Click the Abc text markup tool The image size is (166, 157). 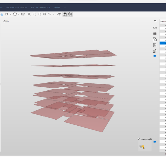coord(155,28)
